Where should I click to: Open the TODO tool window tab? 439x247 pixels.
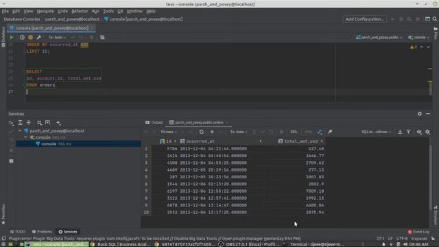[x=18, y=232]
